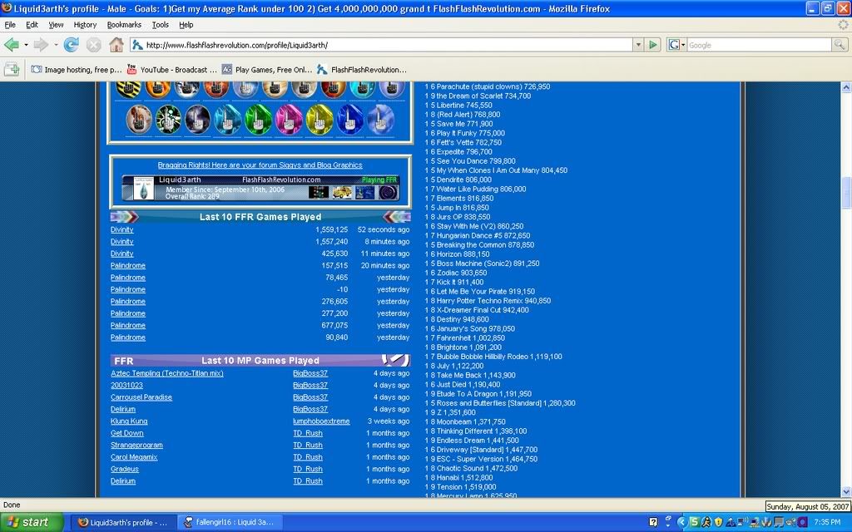Click the pink skill token badge

288,120
